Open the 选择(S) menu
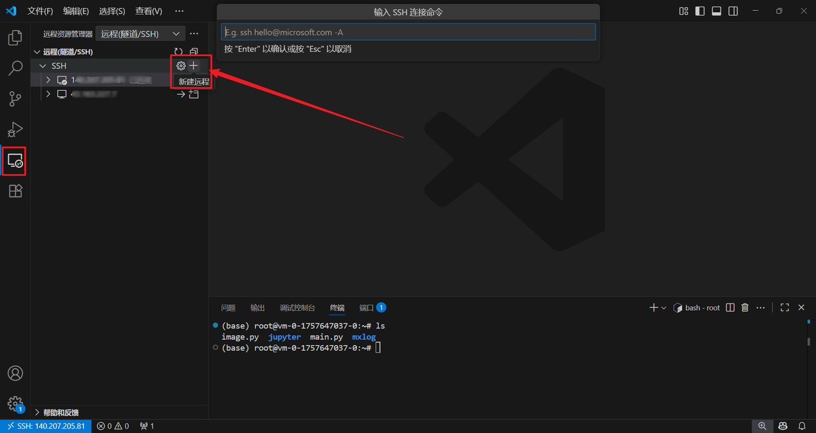This screenshot has height=433, width=816. 112,11
